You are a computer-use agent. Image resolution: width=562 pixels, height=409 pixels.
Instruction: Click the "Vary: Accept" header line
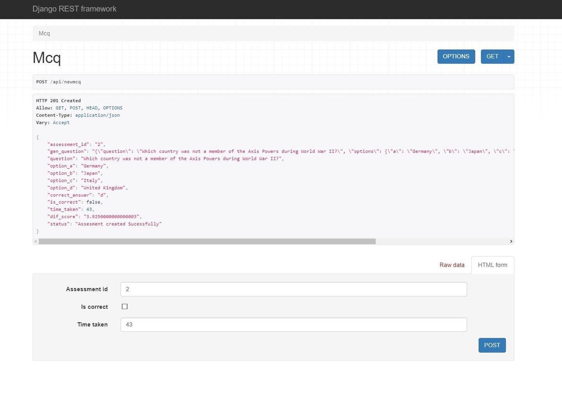[x=53, y=123]
